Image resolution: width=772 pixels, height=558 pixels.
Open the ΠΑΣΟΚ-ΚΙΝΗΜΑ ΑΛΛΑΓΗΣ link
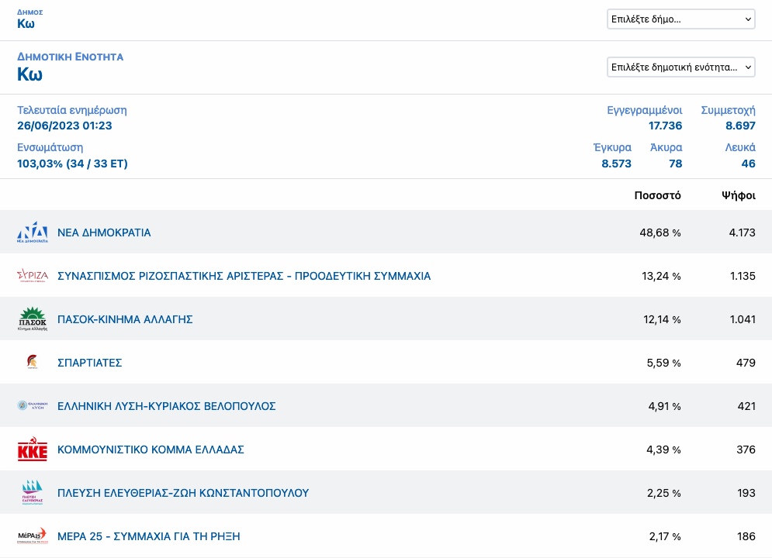[125, 319]
